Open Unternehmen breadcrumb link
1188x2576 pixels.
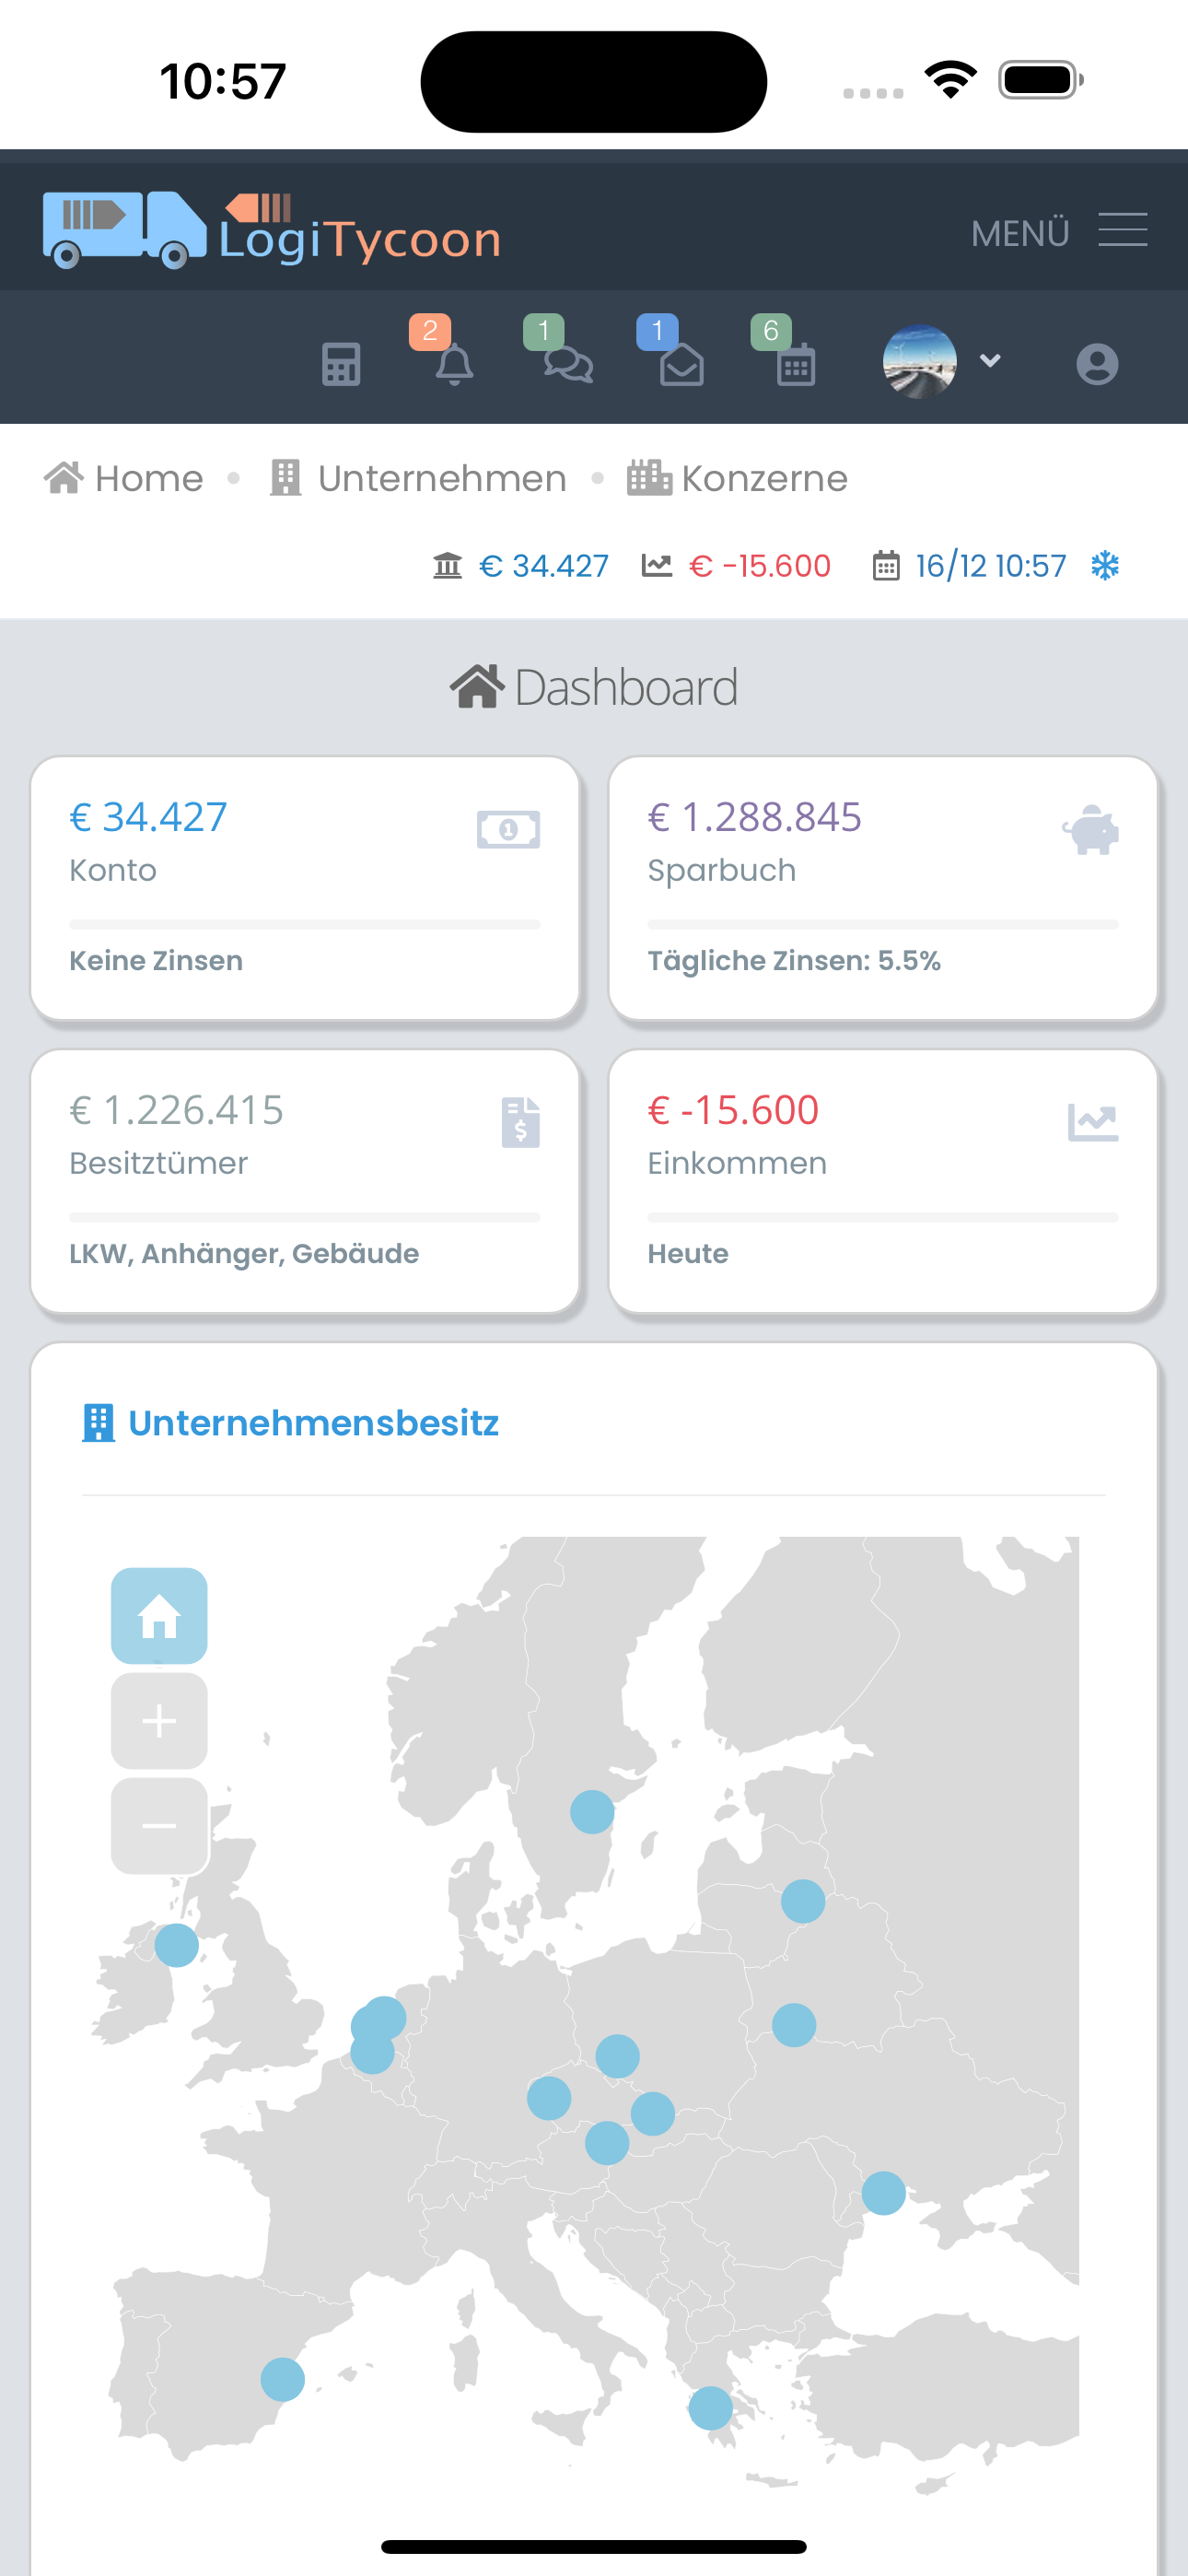tap(418, 479)
